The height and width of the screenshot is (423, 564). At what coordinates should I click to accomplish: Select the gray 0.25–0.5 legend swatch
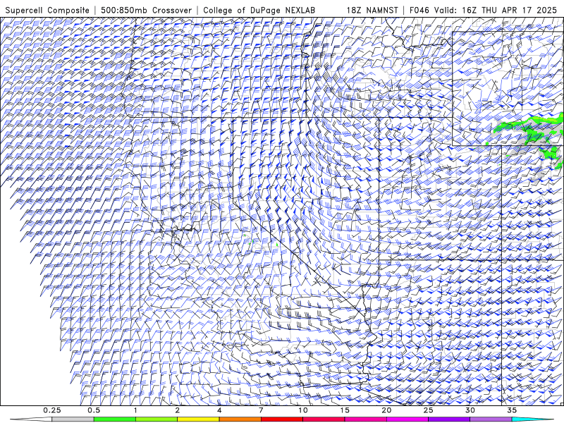(73, 419)
